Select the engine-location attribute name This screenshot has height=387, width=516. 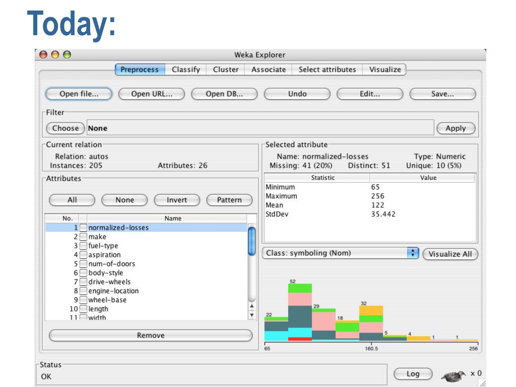(113, 291)
